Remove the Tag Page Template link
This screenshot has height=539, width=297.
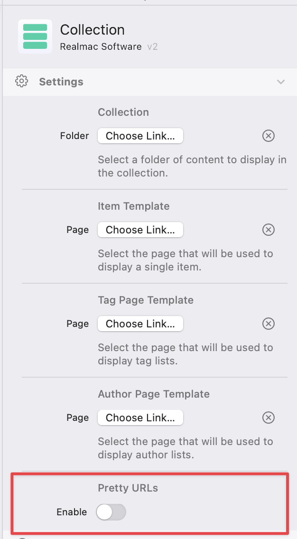pos(269,324)
